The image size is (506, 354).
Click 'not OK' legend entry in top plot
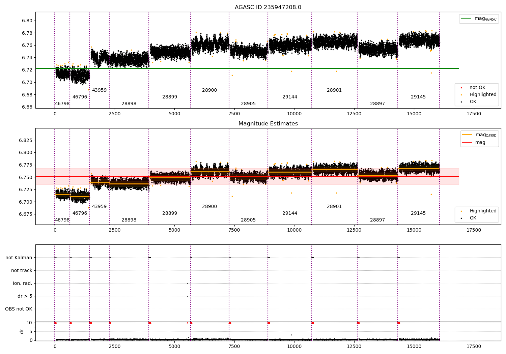[477, 88]
